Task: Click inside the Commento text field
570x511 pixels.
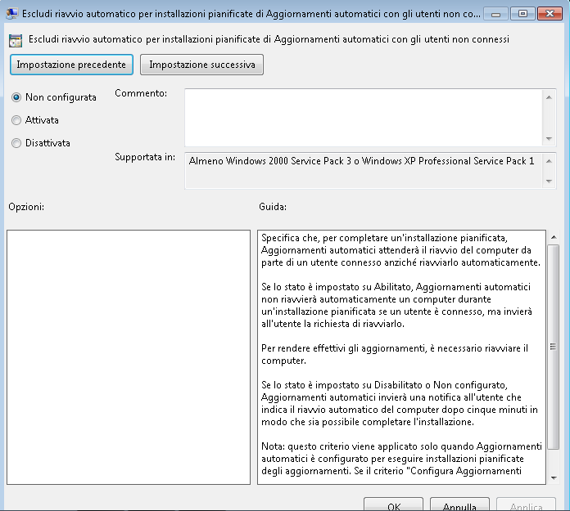Action: tap(364, 118)
